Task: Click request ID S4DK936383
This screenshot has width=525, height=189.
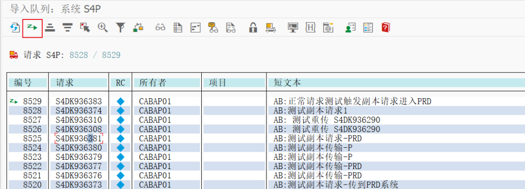Action: click(x=79, y=102)
